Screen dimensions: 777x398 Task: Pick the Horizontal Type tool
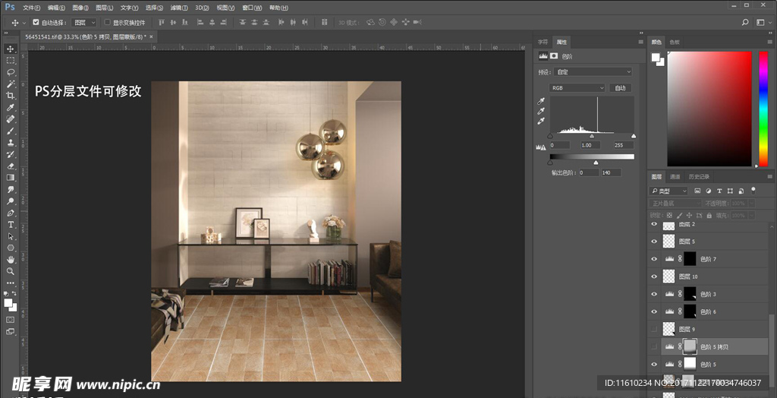[11, 224]
